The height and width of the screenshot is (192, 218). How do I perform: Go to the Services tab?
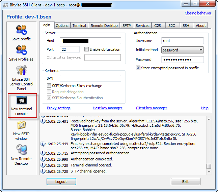[x=142, y=26]
